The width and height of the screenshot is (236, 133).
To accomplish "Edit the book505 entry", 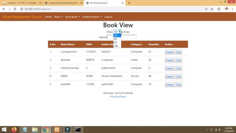I will coord(178,85).
